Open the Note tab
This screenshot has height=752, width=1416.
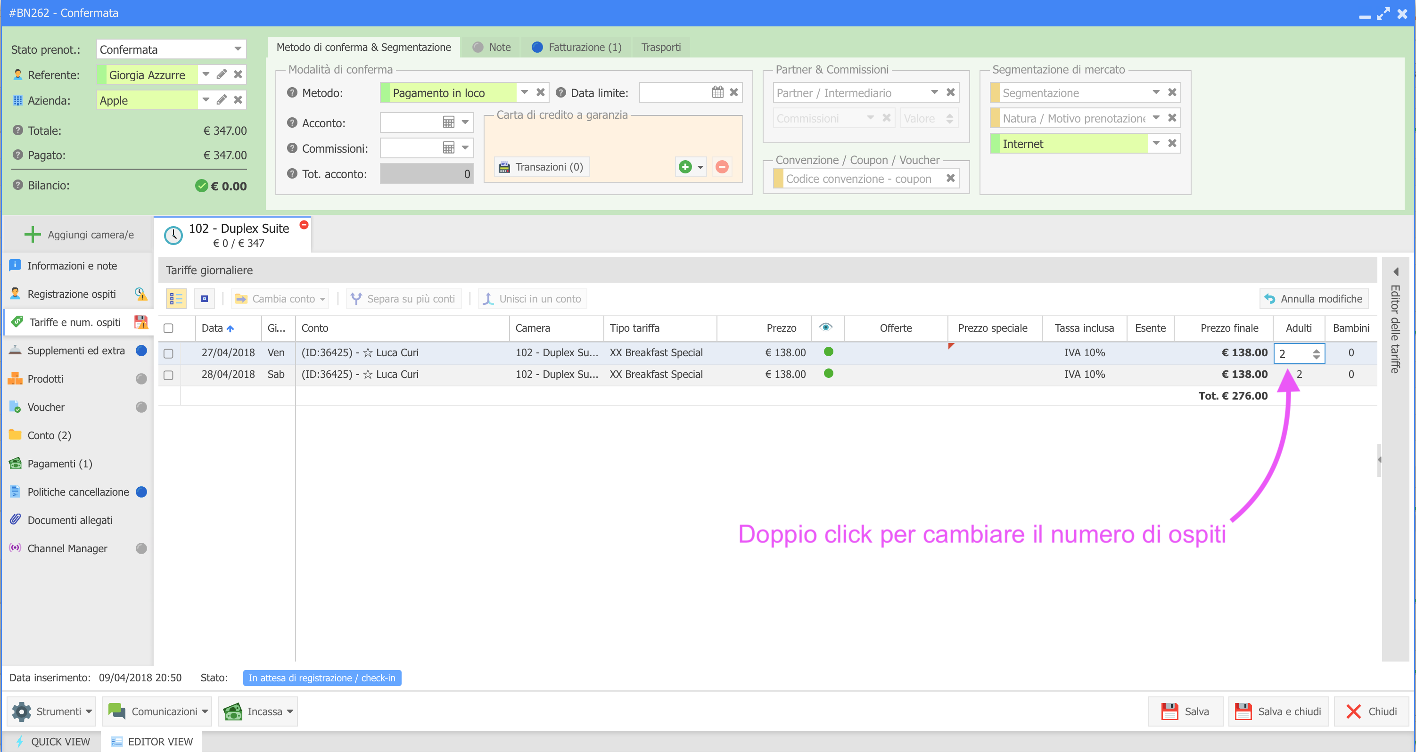click(x=492, y=47)
